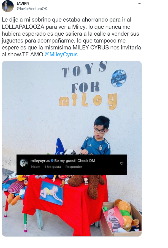Click the mileycyrus username in the comment
Screen dimensions: 168x248
coord(40,161)
